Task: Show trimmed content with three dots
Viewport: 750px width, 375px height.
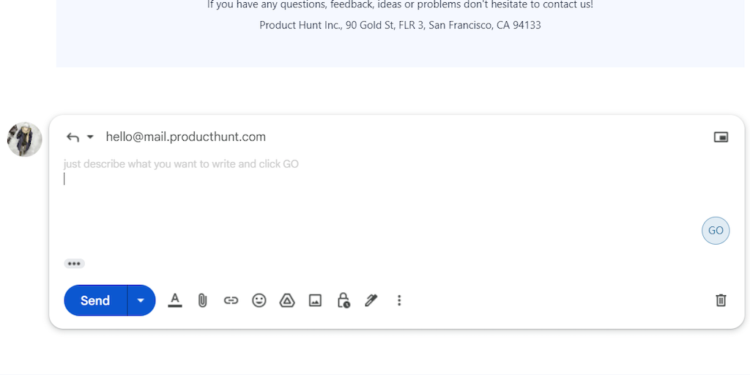Action: 74,264
